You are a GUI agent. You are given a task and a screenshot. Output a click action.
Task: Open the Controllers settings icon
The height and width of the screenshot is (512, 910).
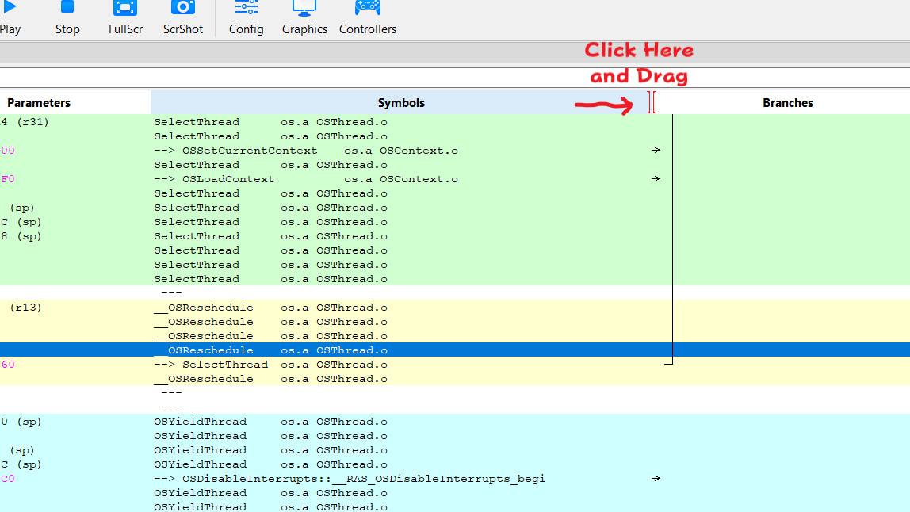tap(367, 10)
